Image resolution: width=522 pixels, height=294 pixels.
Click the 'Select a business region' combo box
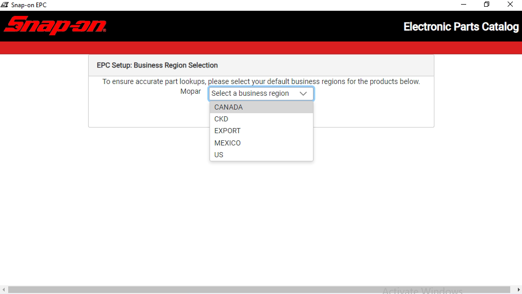click(x=261, y=94)
